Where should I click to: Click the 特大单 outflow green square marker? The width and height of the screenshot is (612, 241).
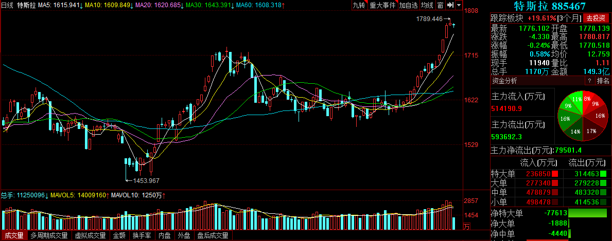[603, 174]
